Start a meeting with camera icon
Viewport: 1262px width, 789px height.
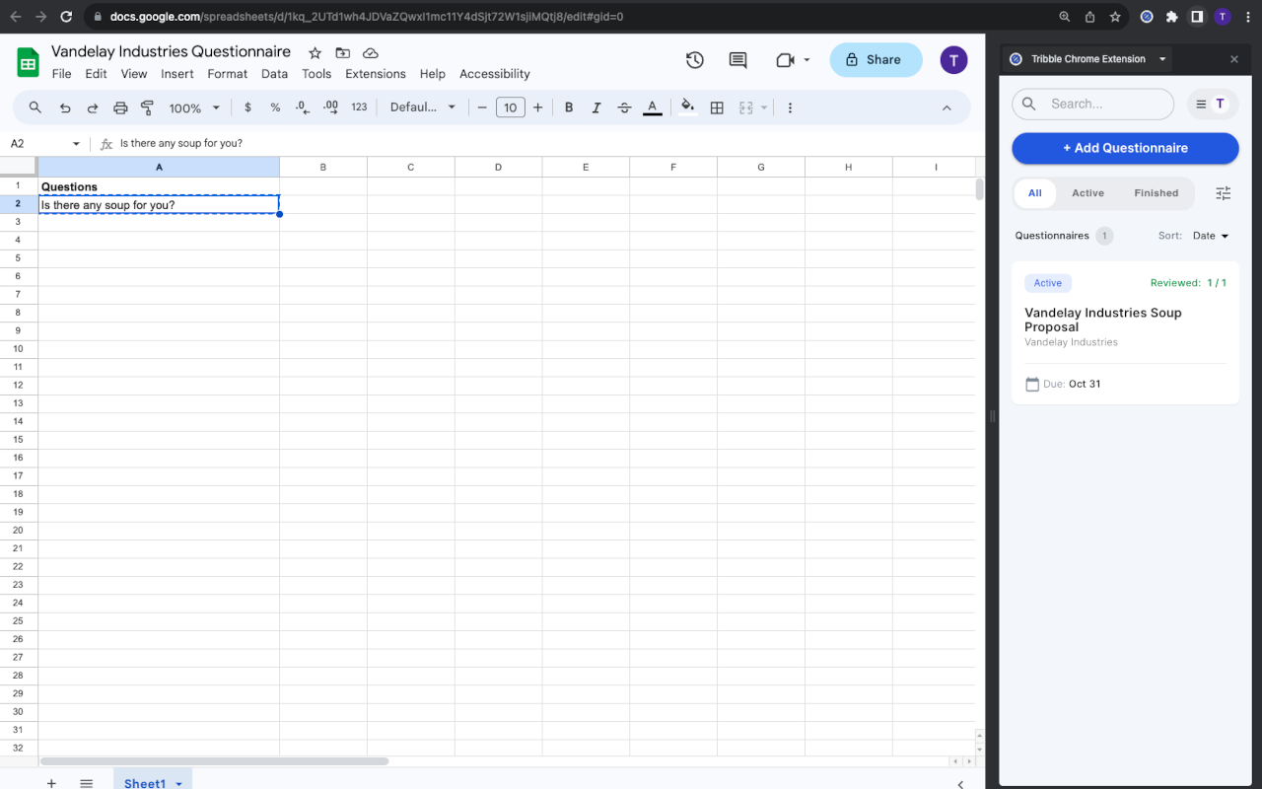coord(785,60)
